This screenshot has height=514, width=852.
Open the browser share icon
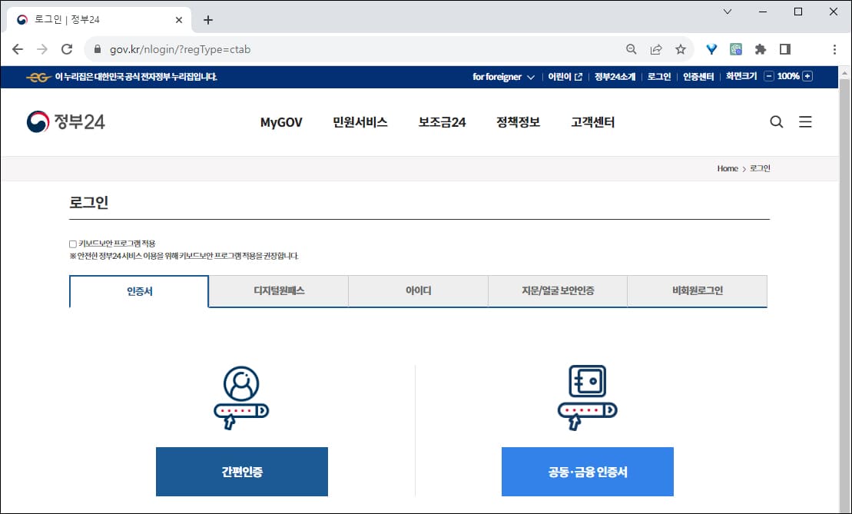click(655, 48)
